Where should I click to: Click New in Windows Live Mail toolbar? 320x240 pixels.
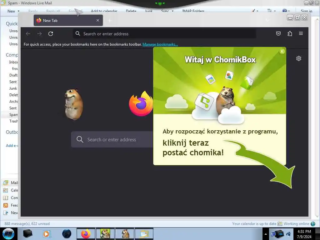pos(11,11)
